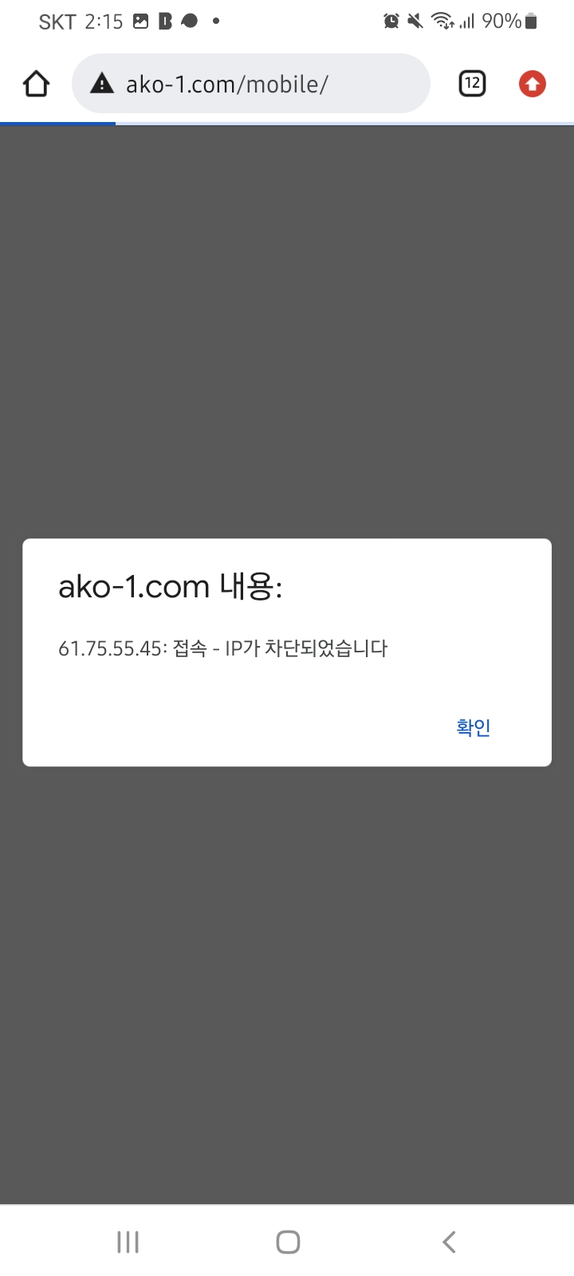The width and height of the screenshot is (574, 1276).
Task: Tap the Android recent apps button
Action: pos(128,1242)
